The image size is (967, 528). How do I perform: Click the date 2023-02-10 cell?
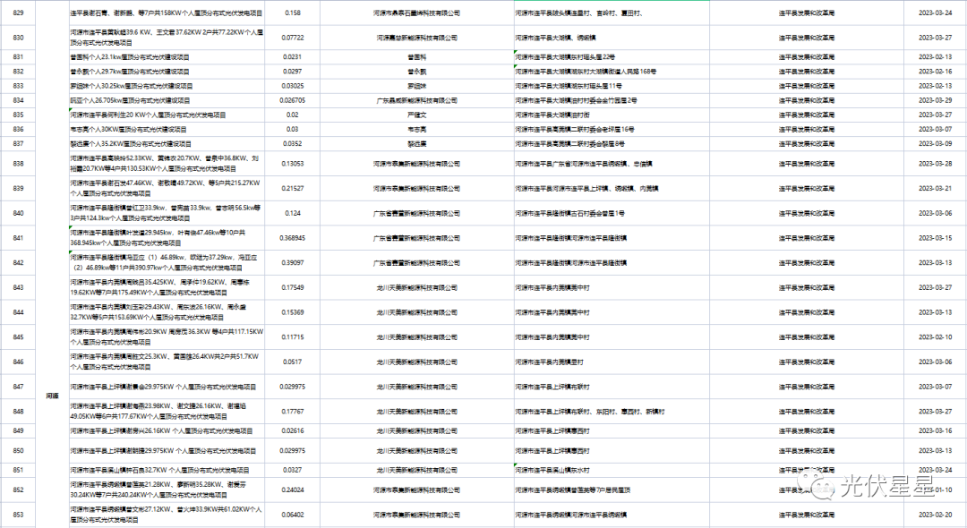(936, 337)
